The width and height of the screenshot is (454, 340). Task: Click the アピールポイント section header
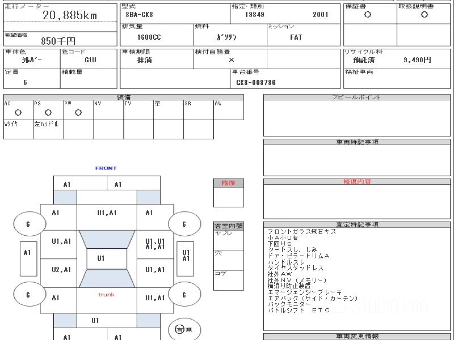coord(357,97)
